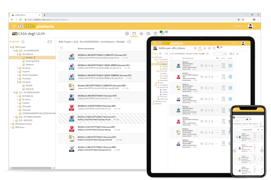Click BIM Project in the desktop breadcrumb

65,42
